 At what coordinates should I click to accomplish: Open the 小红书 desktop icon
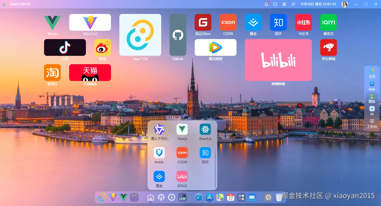pos(303,22)
